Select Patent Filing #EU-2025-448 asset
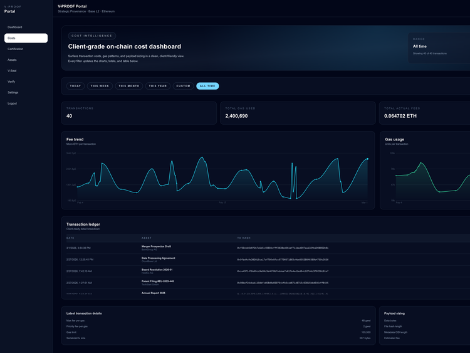Viewport: 470px width, 353px height. [158, 282]
